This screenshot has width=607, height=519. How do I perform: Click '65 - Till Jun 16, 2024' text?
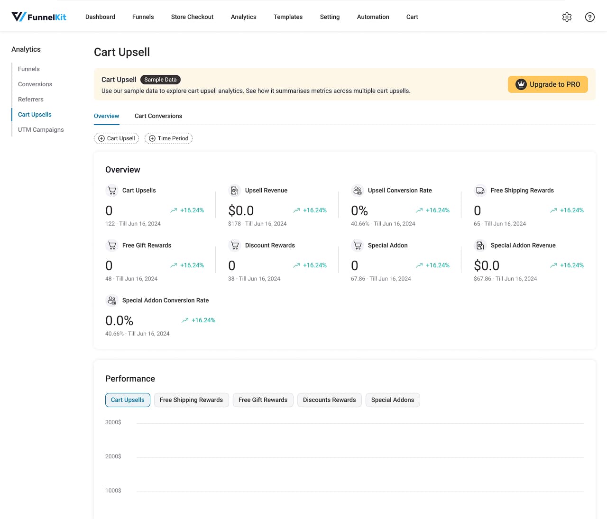tap(500, 224)
